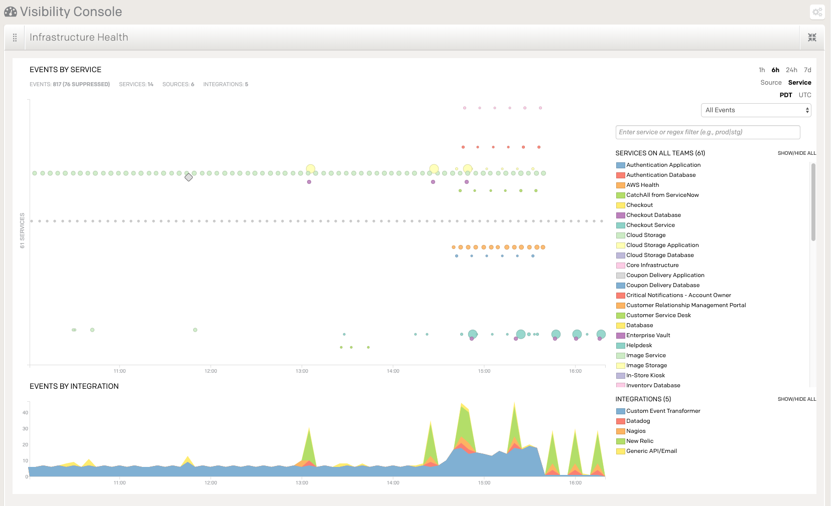Toggle Authentication Application color swatch
This screenshot has height=506, width=831.
coord(621,165)
